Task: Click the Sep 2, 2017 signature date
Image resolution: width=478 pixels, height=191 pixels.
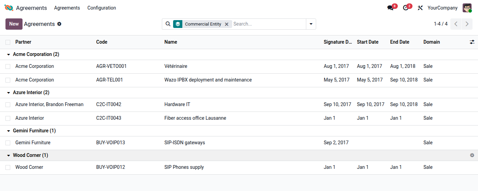Action: click(336, 143)
